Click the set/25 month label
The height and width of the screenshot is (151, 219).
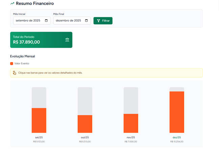pyautogui.click(x=39, y=137)
